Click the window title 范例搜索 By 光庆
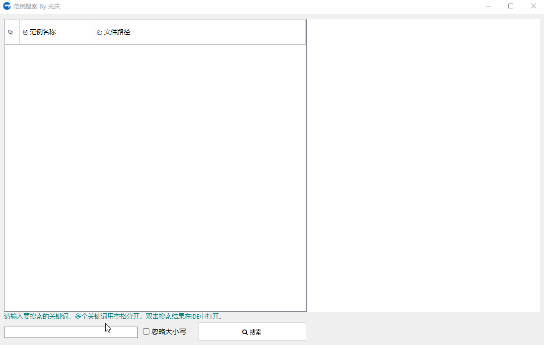 (37, 6)
